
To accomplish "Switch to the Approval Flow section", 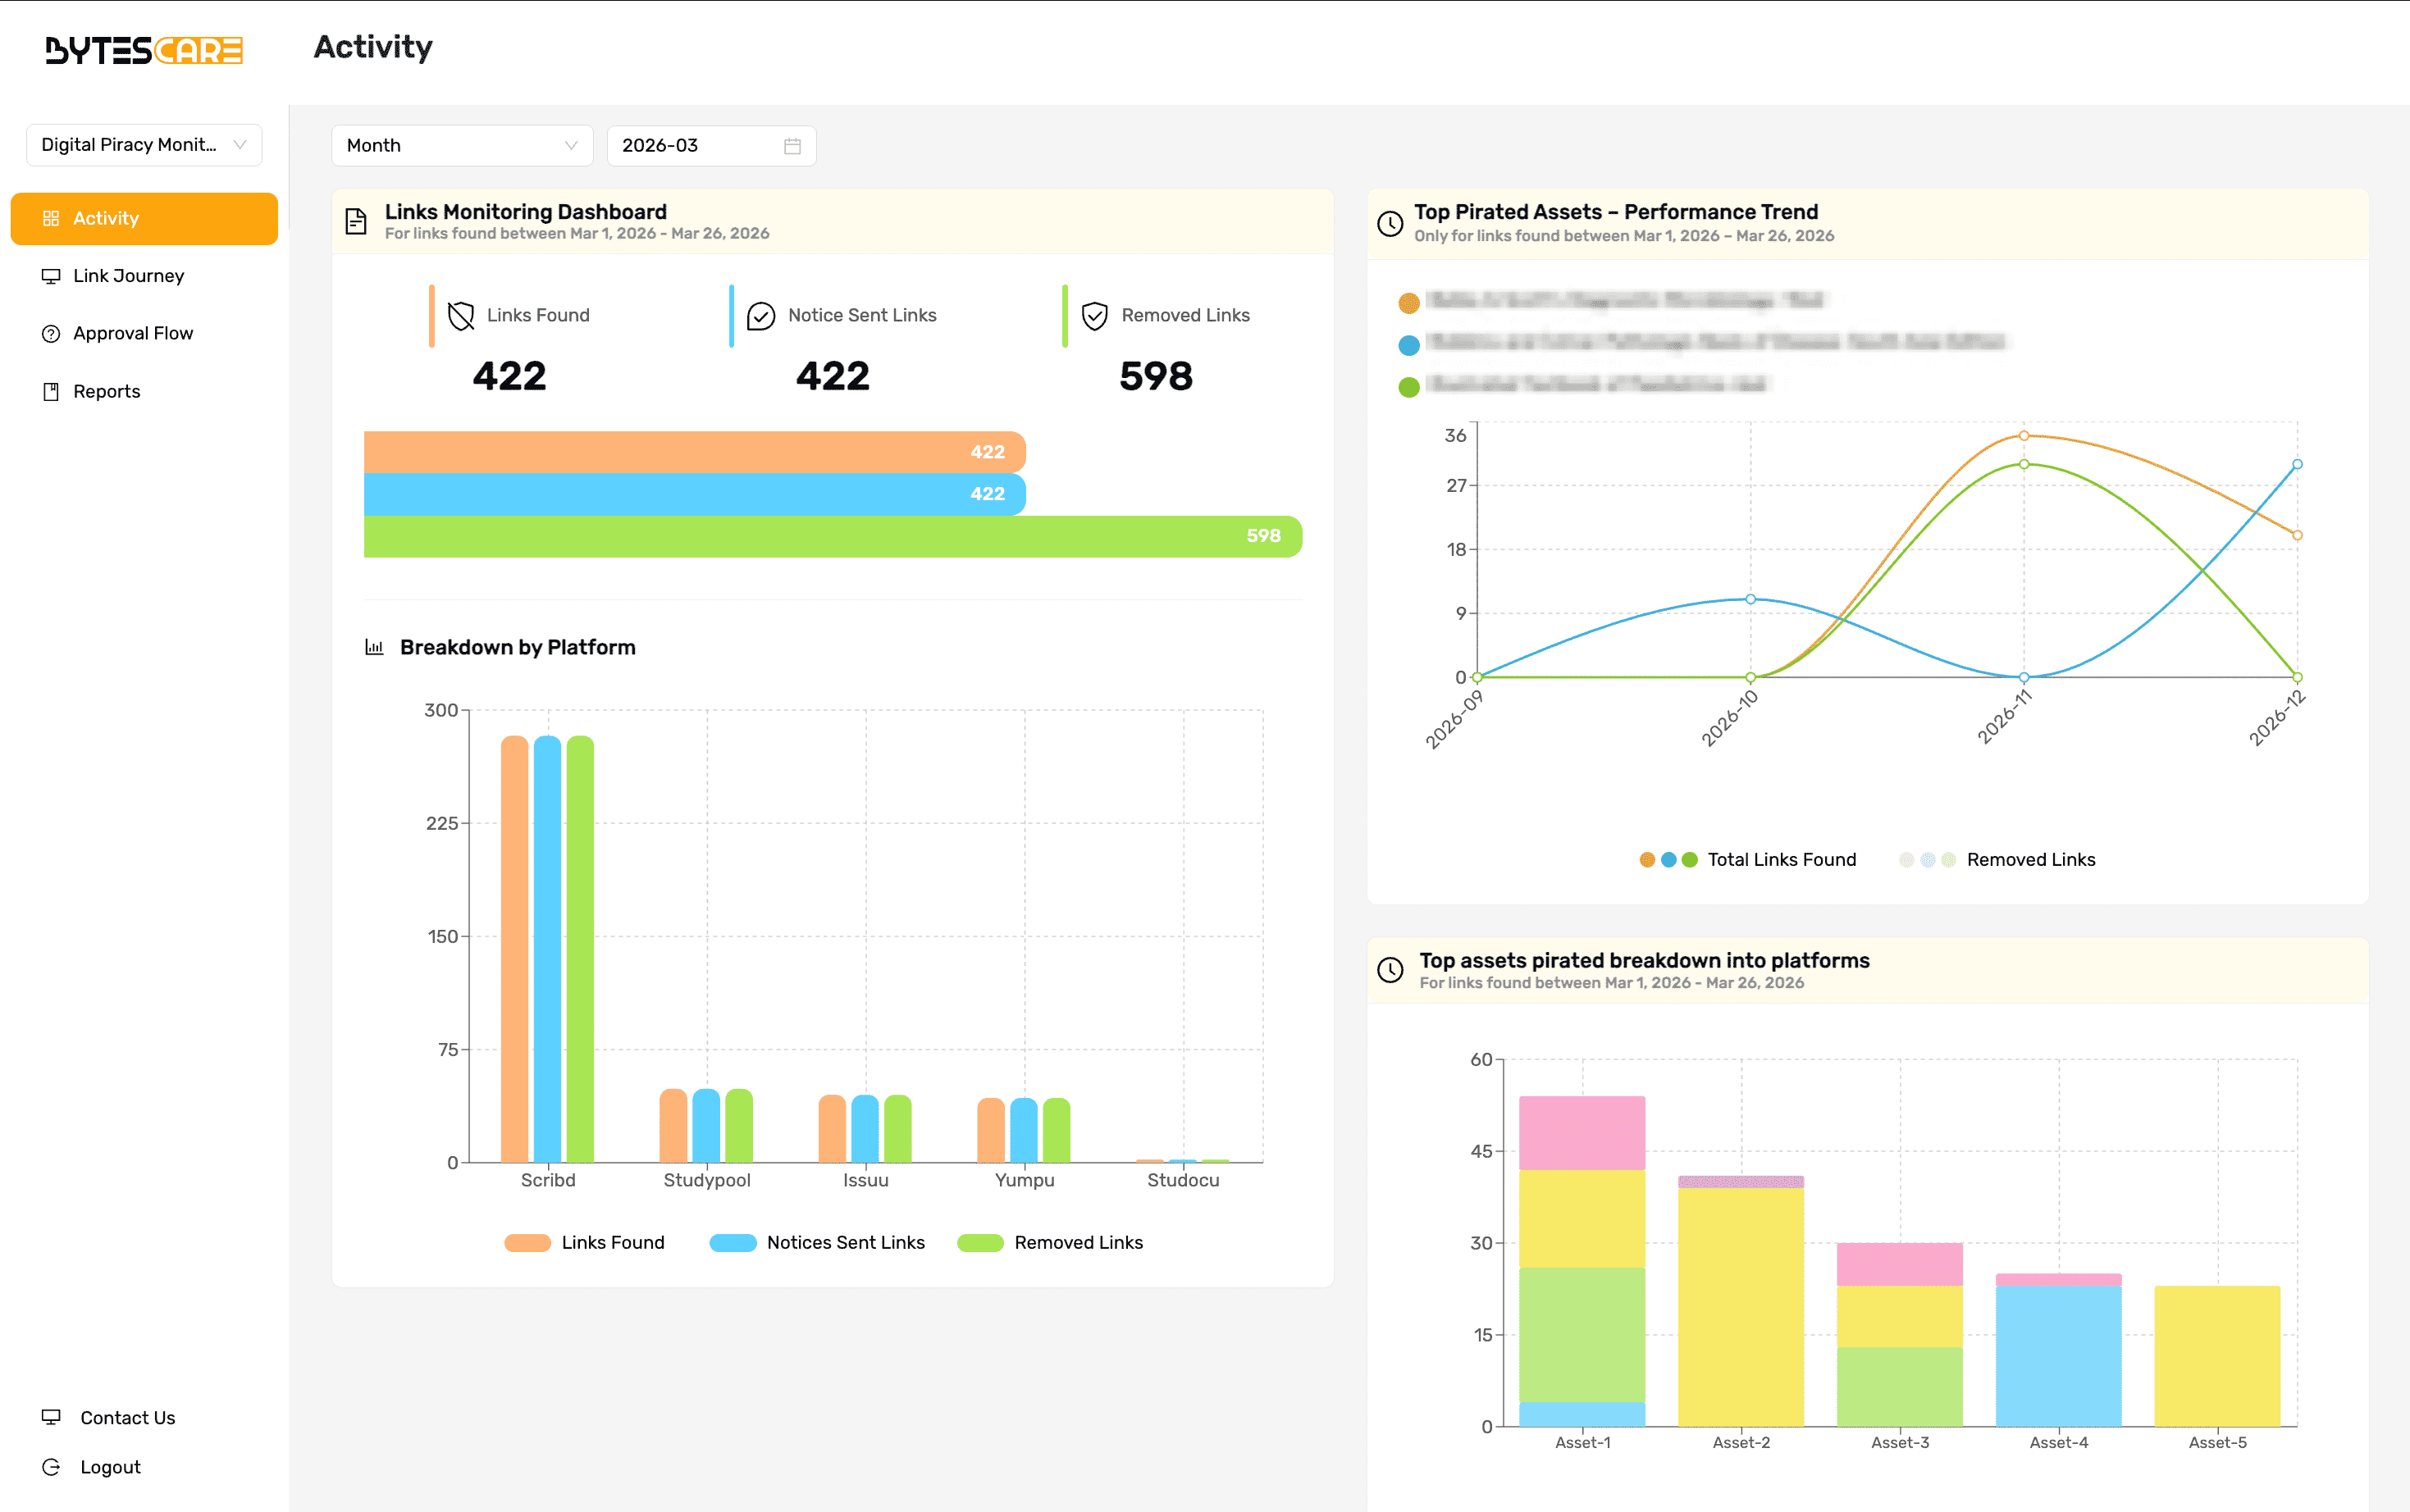I will [134, 332].
